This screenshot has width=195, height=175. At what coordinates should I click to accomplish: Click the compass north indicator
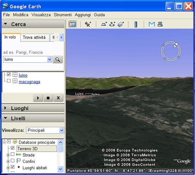click(x=175, y=45)
